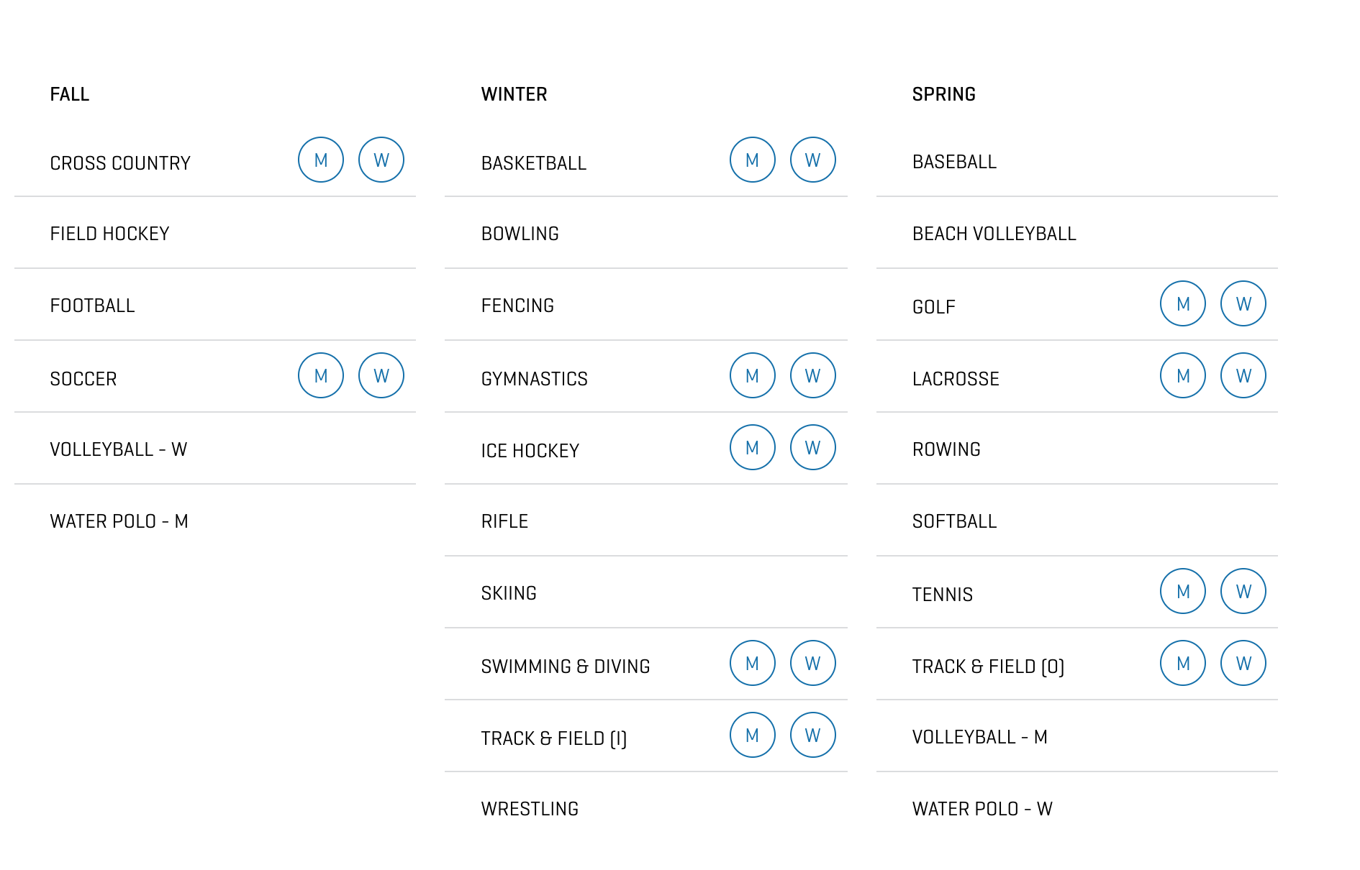Select the Soccer men's M circle
This screenshot has width=1360, height=870.
[x=321, y=375]
